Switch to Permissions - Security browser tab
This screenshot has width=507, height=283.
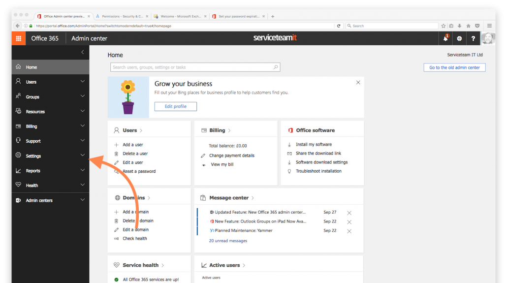122,16
